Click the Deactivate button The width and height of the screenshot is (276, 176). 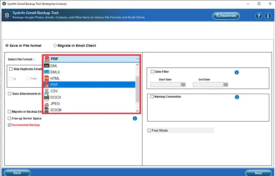coord(226,16)
